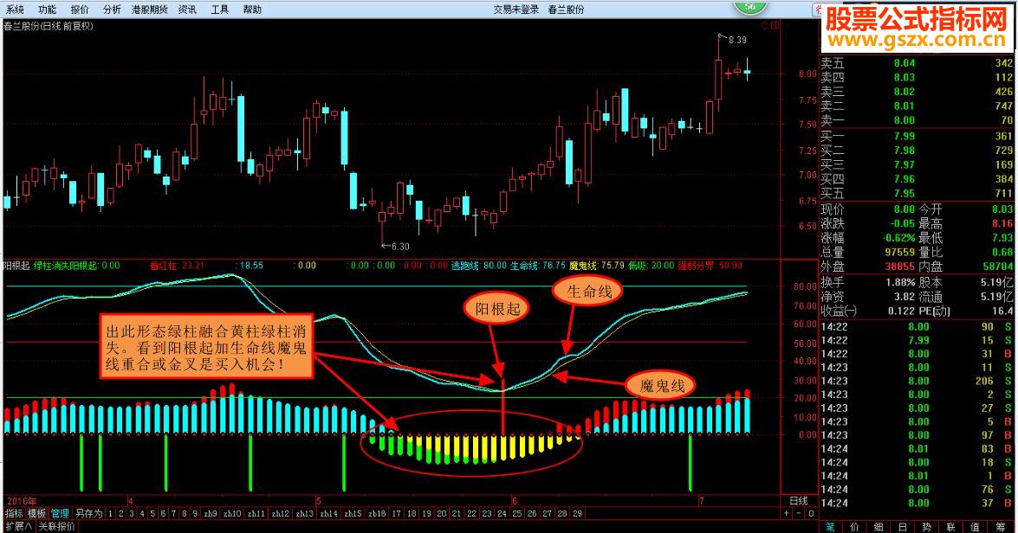Select indicator template slot 8
Screen dimensions: 1018x533
click(x=185, y=513)
